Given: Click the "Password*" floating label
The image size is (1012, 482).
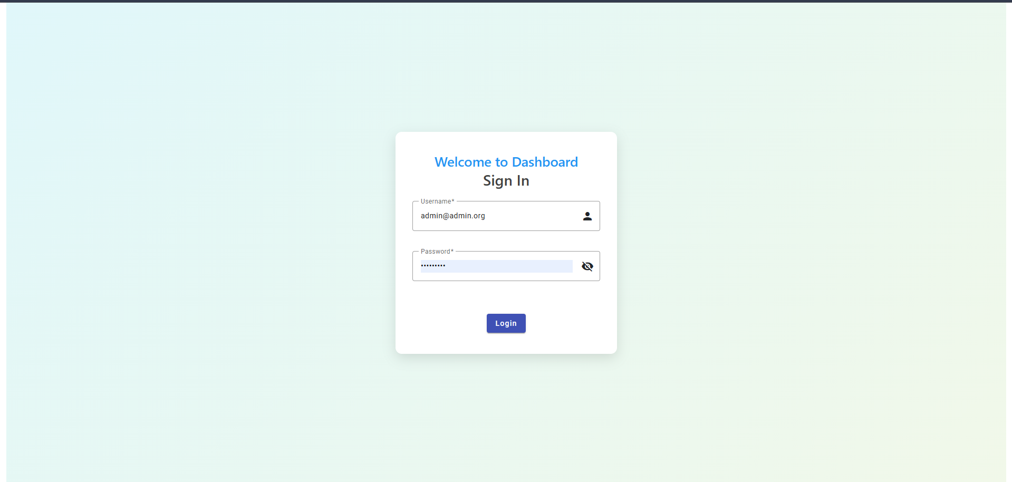Looking at the screenshot, I should pos(437,252).
